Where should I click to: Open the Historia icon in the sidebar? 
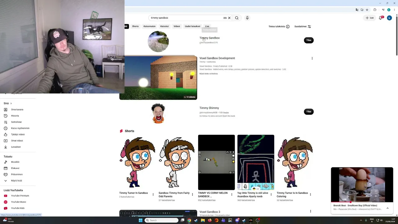(5, 116)
